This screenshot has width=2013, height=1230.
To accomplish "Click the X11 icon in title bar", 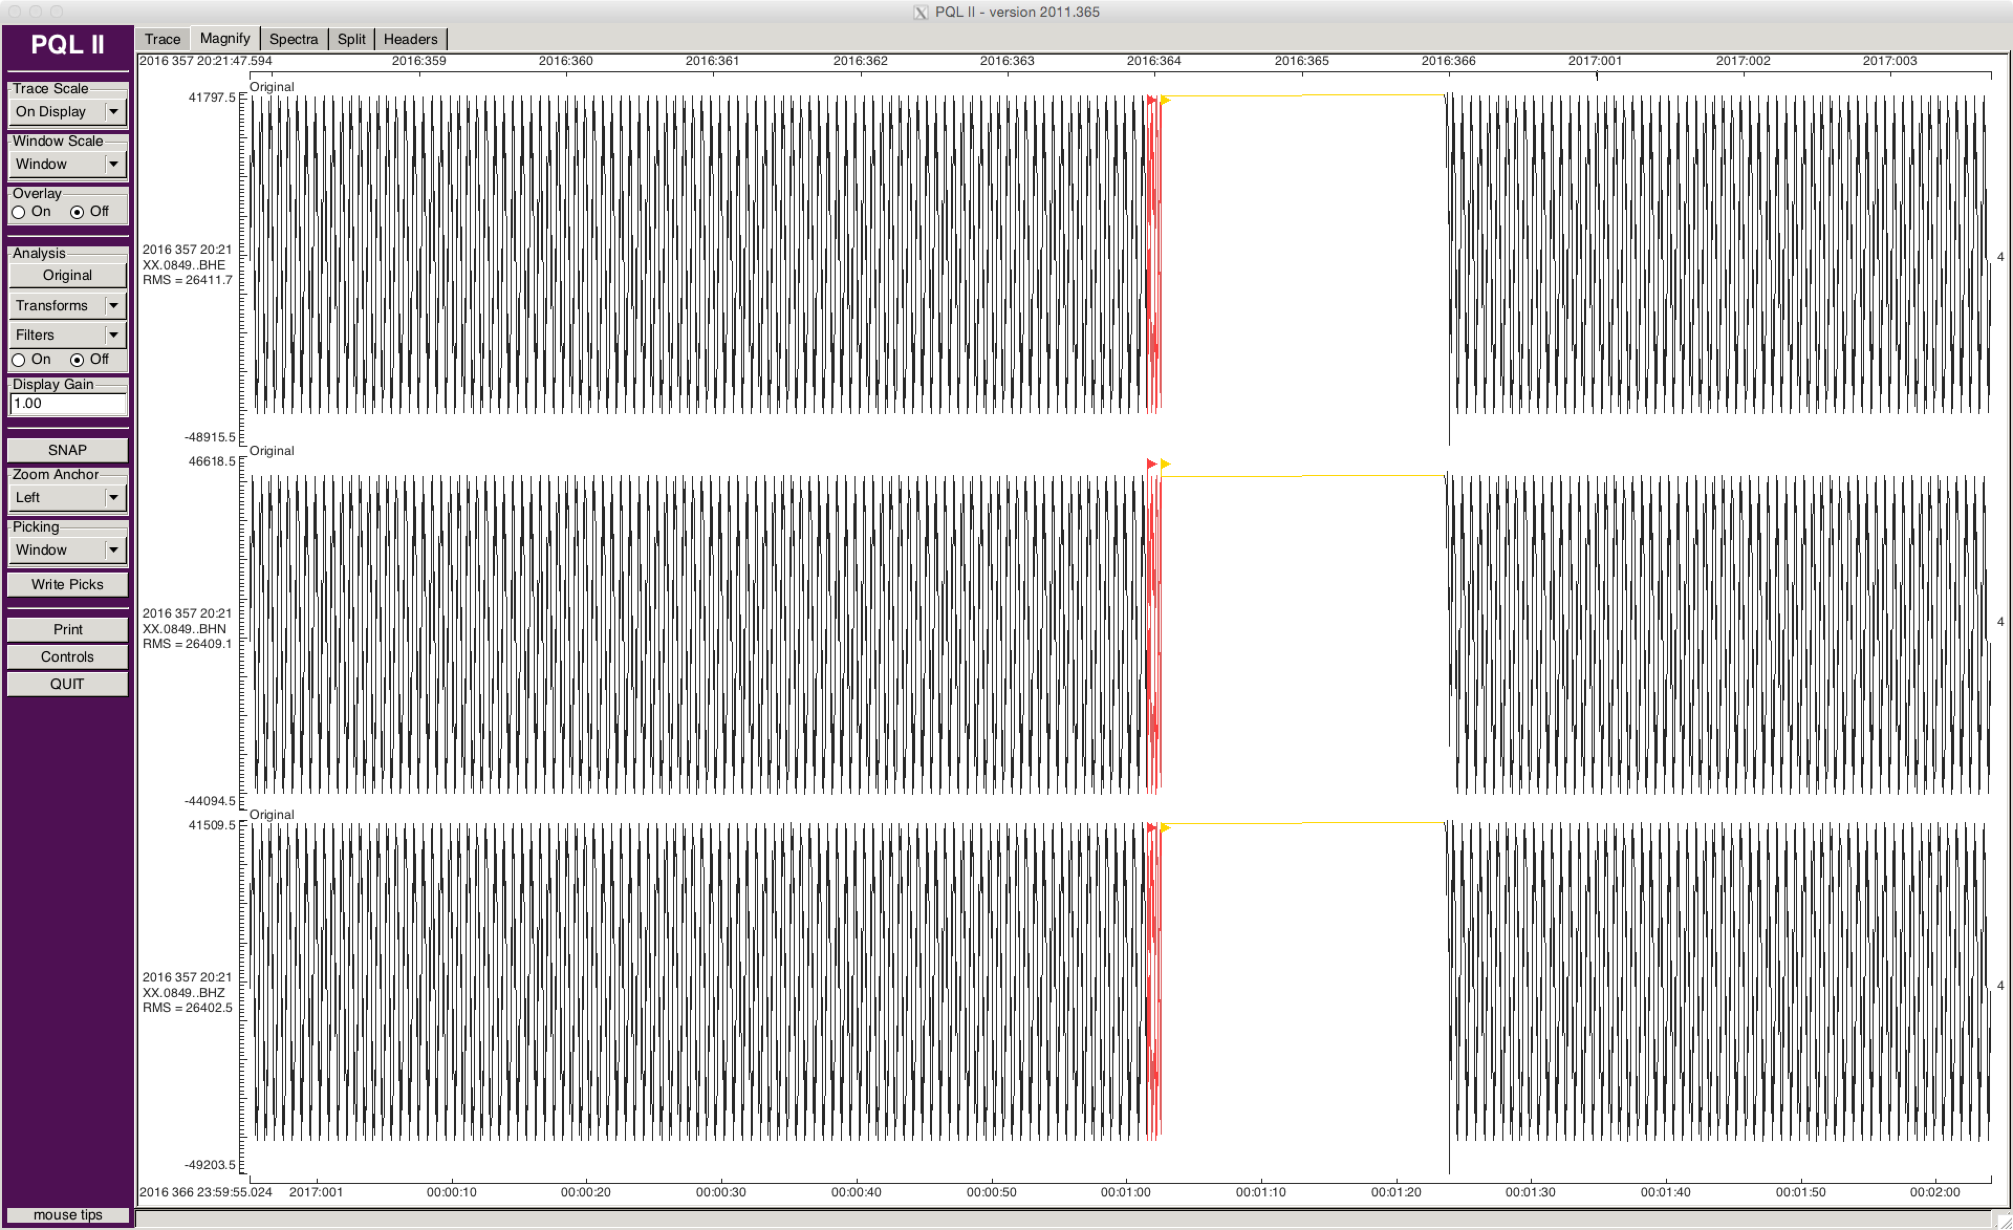I will (x=921, y=12).
